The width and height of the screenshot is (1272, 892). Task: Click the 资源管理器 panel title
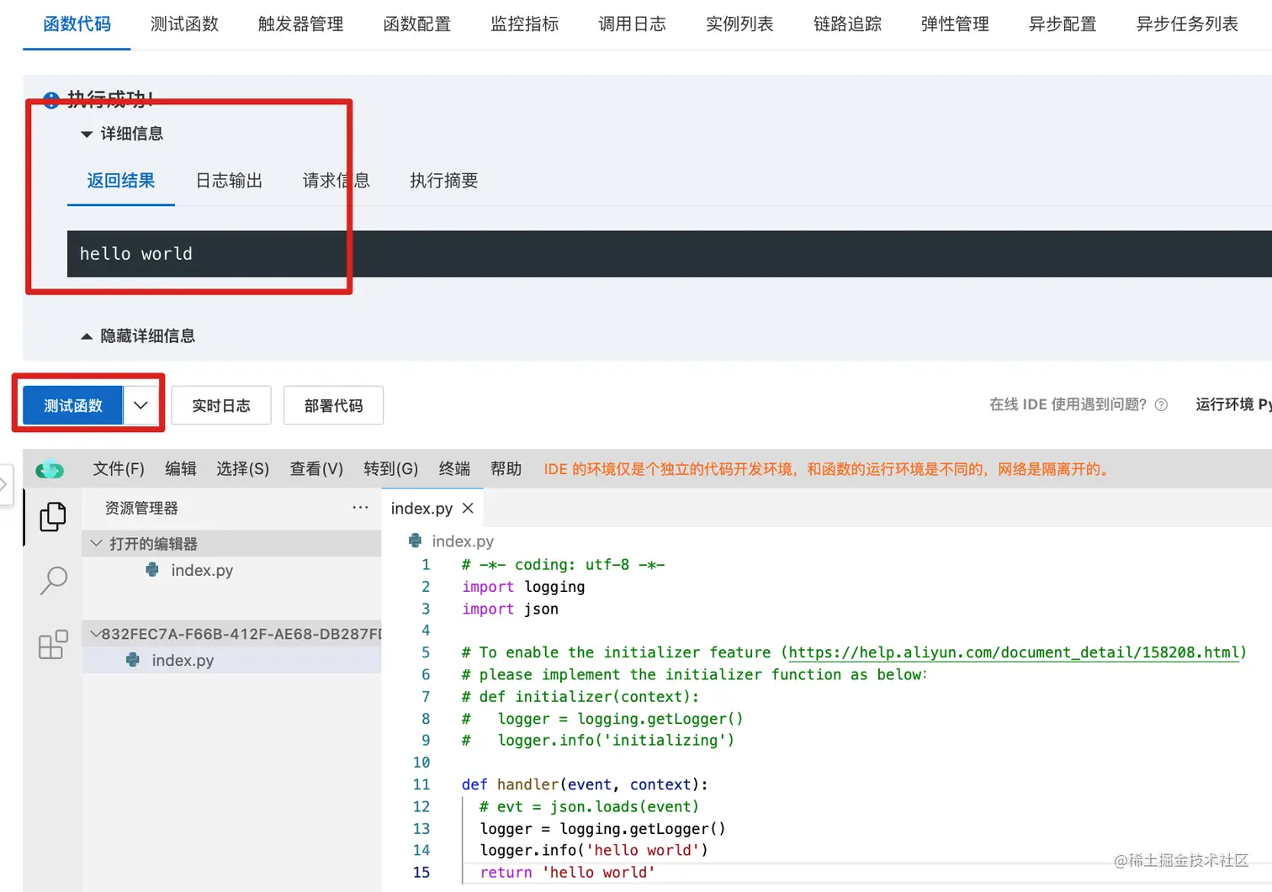[141, 508]
